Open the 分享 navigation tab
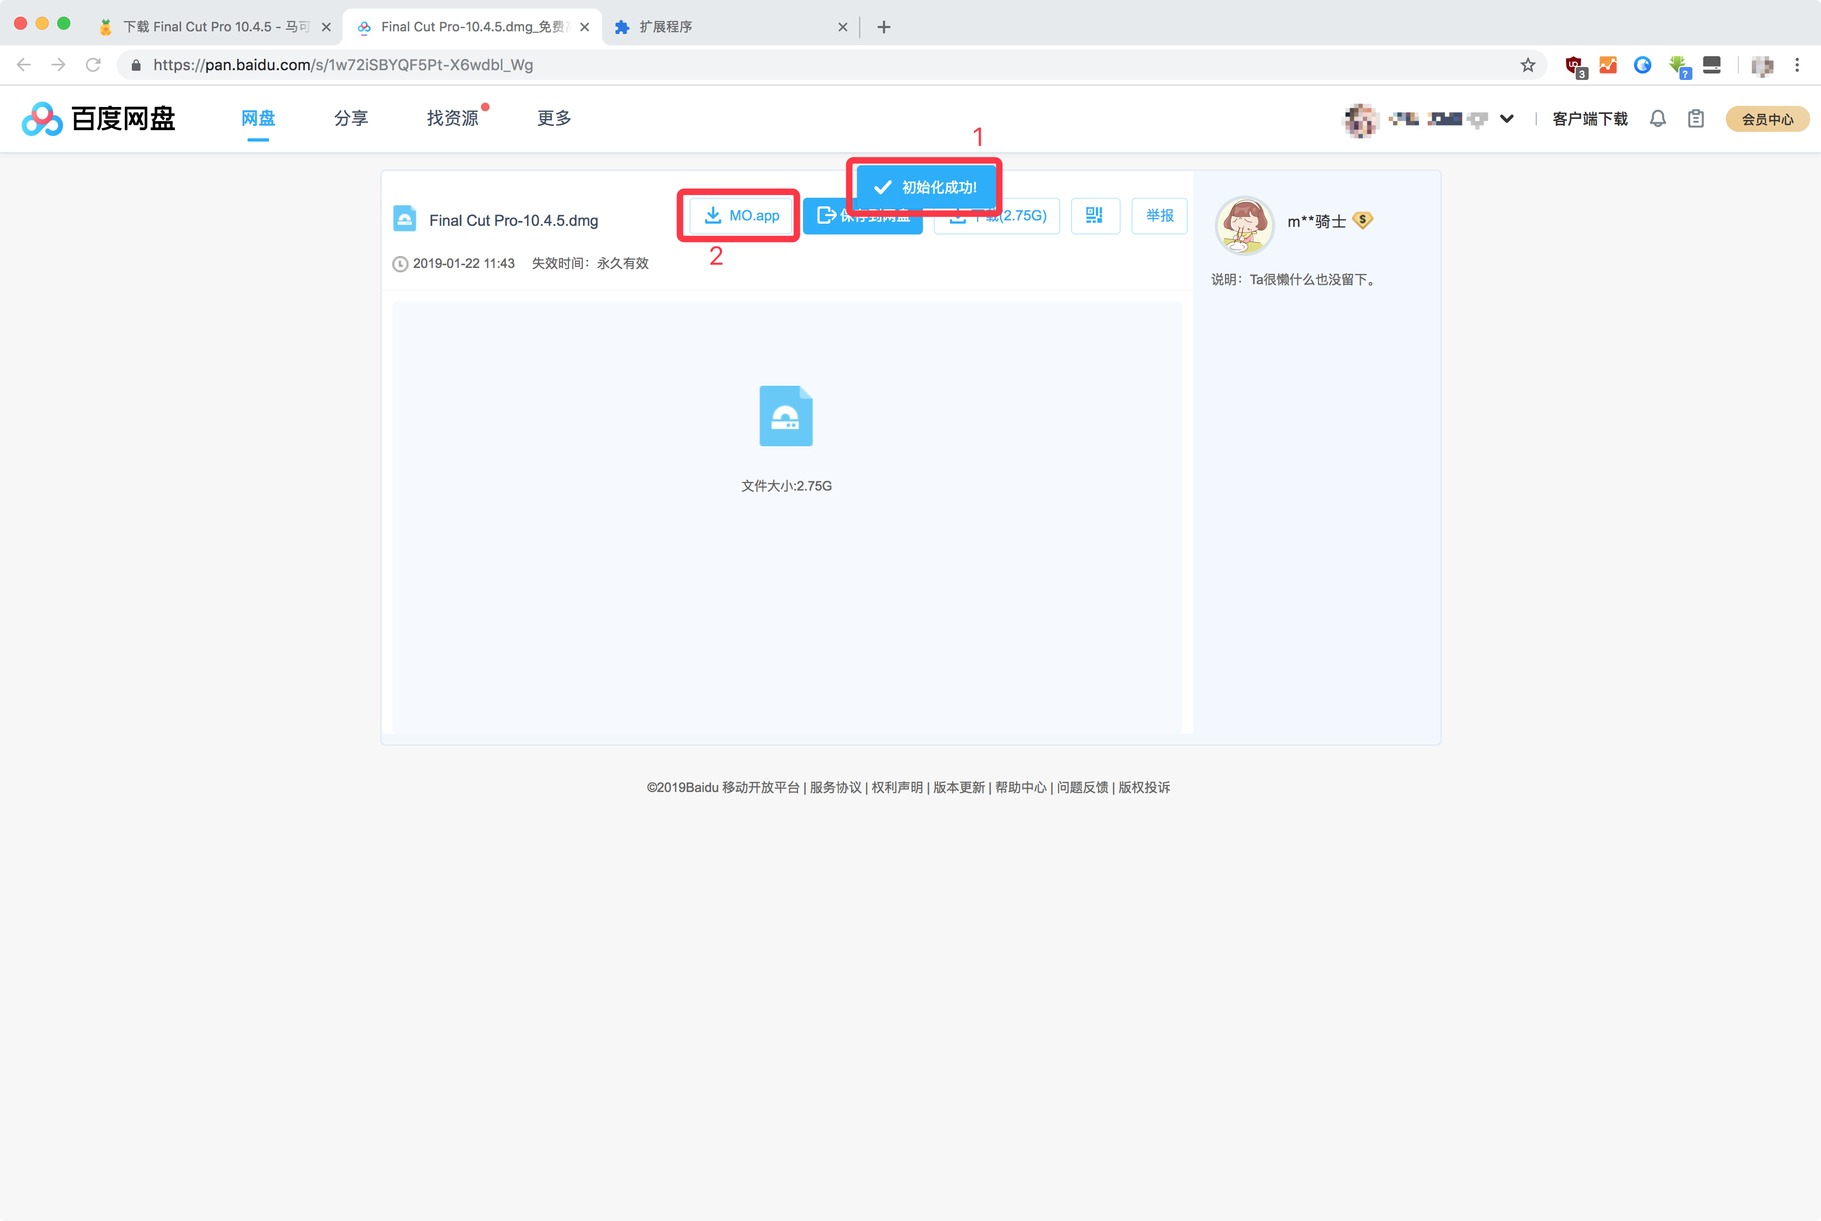 [351, 118]
